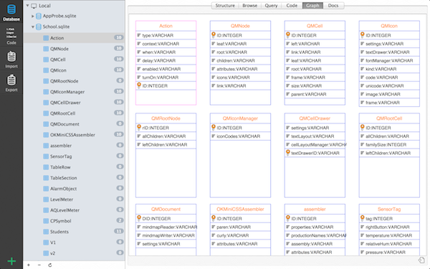Click familySize:INTEGER in QMRootCell box
Image resolution: width=430 pixels, height=269 pixels.
click(x=386, y=144)
